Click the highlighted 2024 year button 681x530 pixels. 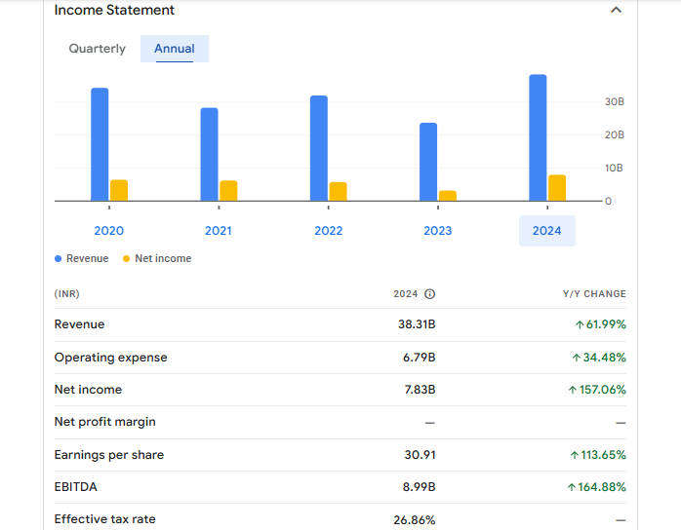547,231
